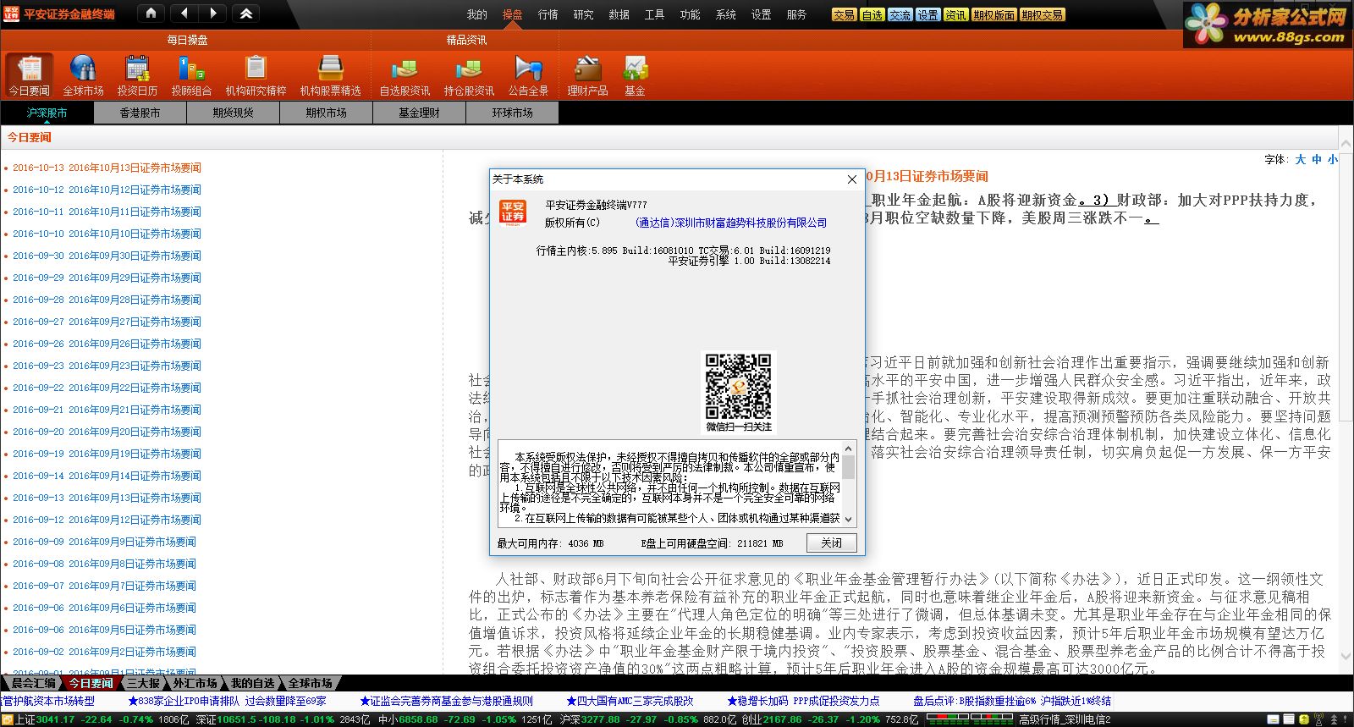Open 基金 chart icon
Screen dimensions: 1354x727
[635, 75]
